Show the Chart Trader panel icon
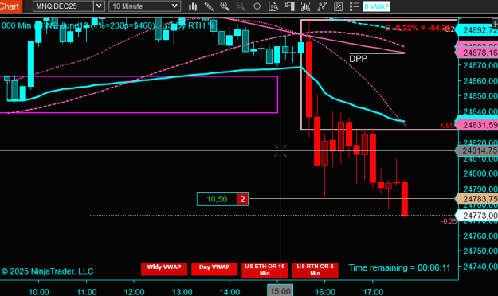The height and width of the screenshot is (296, 498). pos(290,6)
